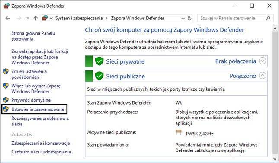Screen dimensions: 279x163
Task: Click shield icon beside Ustawienia zaawansowane
Action: click(6, 109)
